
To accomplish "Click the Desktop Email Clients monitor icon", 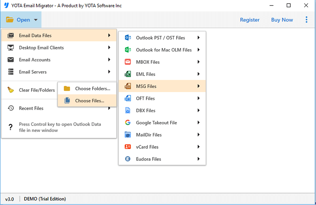I will pos(11,48).
